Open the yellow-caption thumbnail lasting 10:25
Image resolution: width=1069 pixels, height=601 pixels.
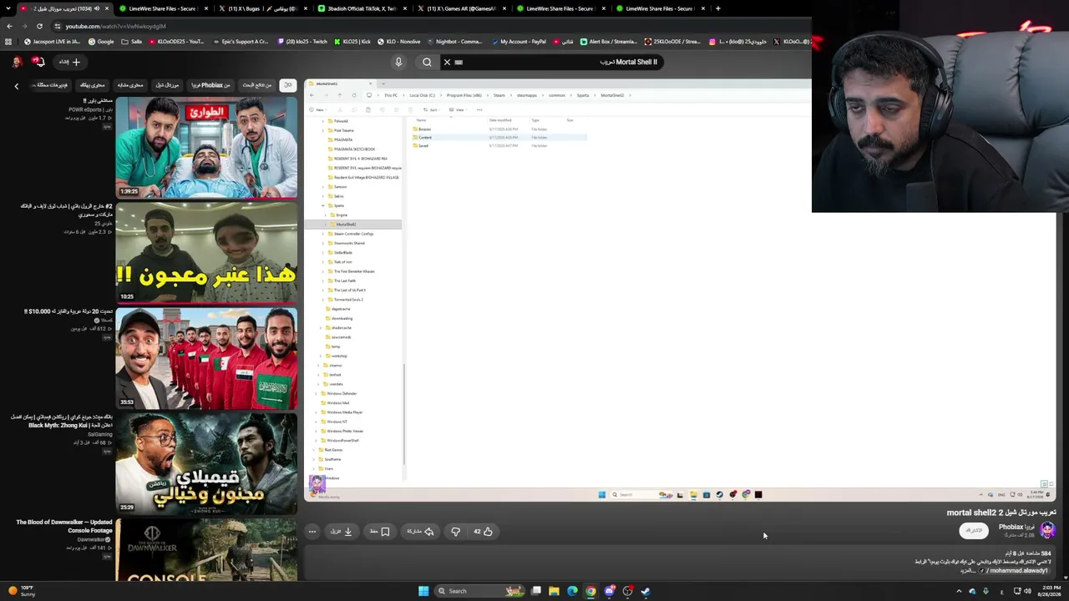point(206,253)
